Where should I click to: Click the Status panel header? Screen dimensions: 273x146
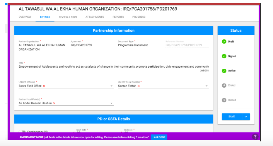[236, 31]
